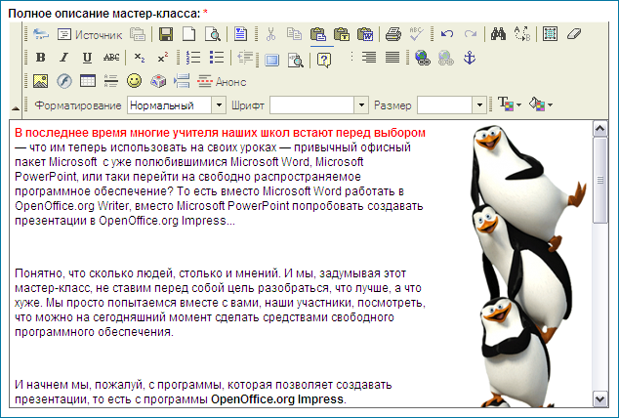
Task: Click the Cut scissors icon
Action: [x=270, y=34]
